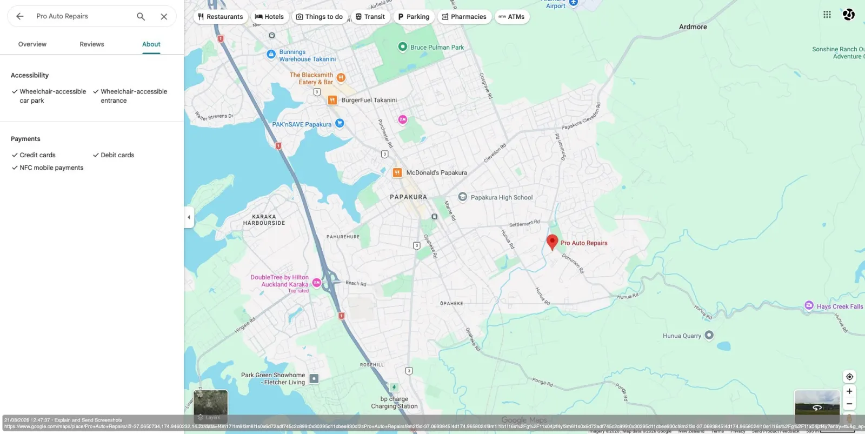
Task: Click the Wheelchair-accessible car park item
Action: pyautogui.click(x=49, y=96)
